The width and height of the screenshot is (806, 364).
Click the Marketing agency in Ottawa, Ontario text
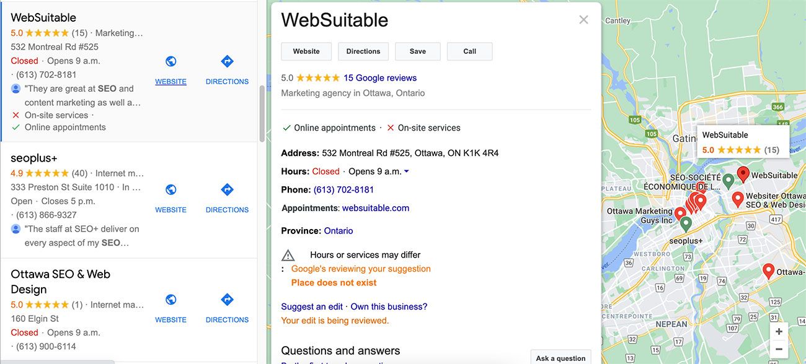[x=353, y=93]
